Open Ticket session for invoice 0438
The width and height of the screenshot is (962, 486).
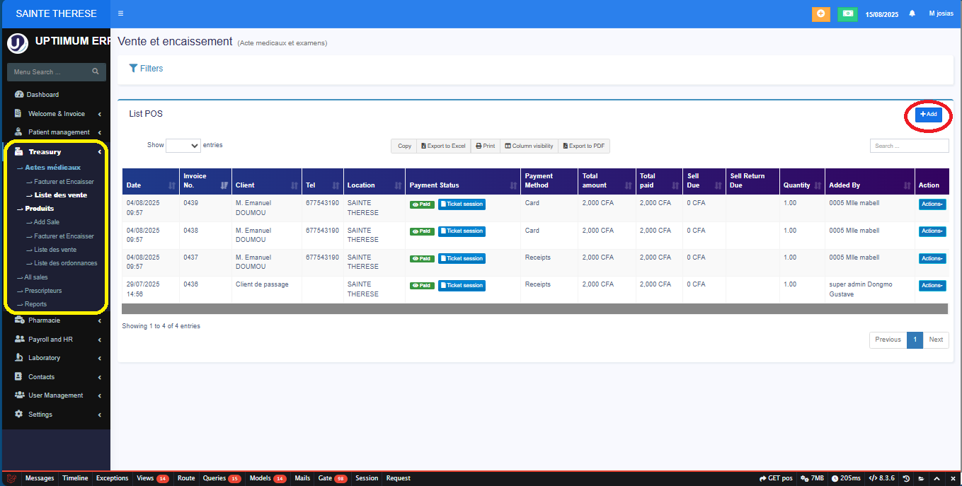(462, 231)
